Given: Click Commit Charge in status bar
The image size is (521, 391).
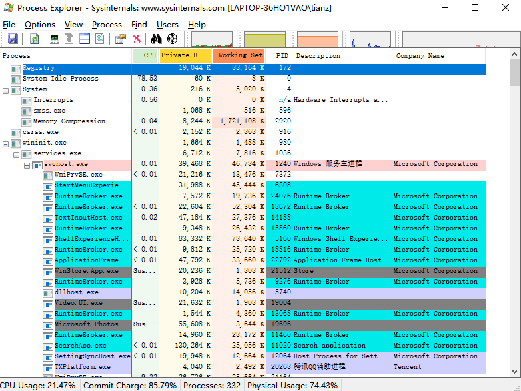Looking at the screenshot, I should [x=130, y=386].
